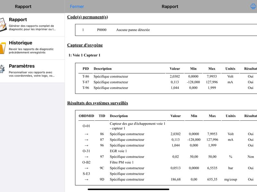This screenshot has width=257, height=192.
Task: Click the arrow next to TID 9C
Action: 86,168
